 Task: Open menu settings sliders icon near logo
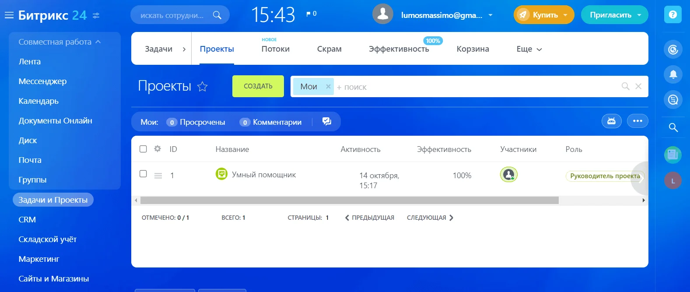[x=96, y=15]
